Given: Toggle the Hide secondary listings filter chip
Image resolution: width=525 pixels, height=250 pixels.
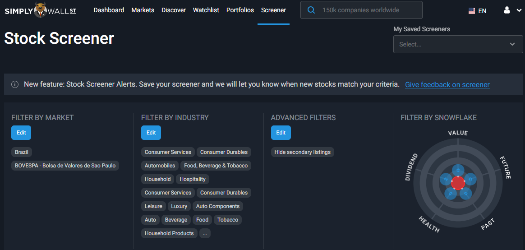Looking at the screenshot, I should (302, 152).
